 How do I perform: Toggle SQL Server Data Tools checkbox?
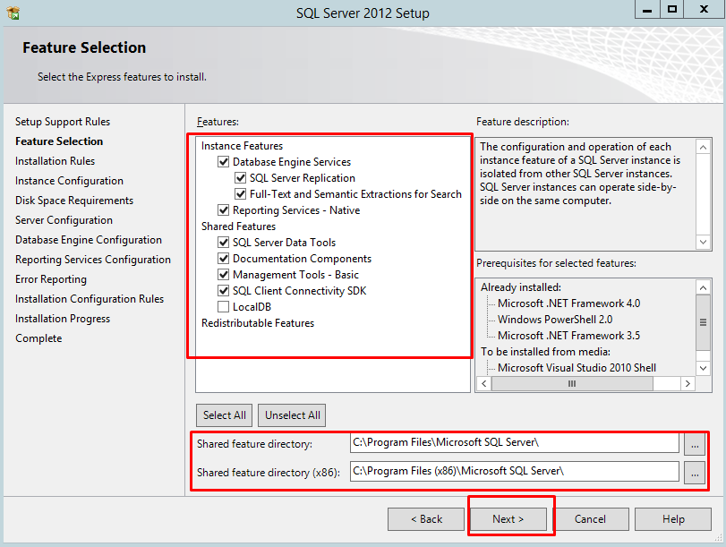pos(223,243)
